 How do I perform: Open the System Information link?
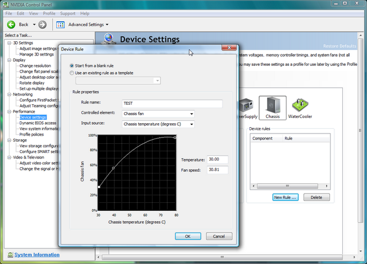(37, 255)
